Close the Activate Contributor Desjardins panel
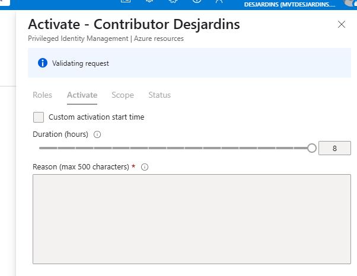Image resolution: width=357 pixels, height=276 pixels. click(342, 24)
